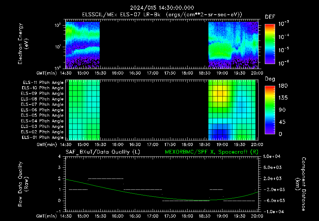Select the ELS-03 Pitch Angle row label
This screenshot has height=221, width=319.
tap(42, 126)
